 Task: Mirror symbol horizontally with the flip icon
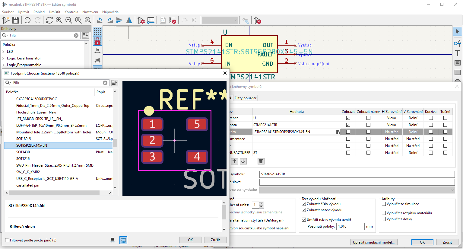(x=129, y=20)
